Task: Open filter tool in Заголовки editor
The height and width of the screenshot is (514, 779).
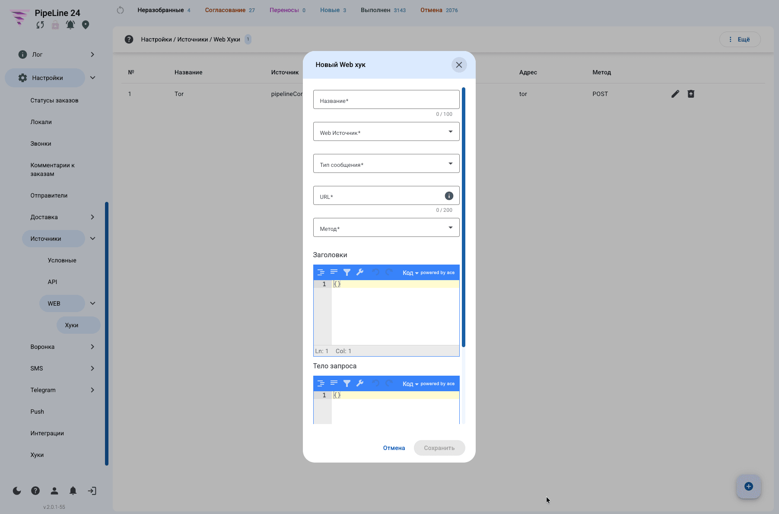Action: (347, 272)
